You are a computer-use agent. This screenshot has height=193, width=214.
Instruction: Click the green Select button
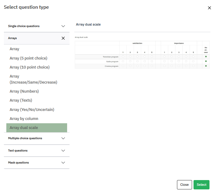[x=201, y=185]
